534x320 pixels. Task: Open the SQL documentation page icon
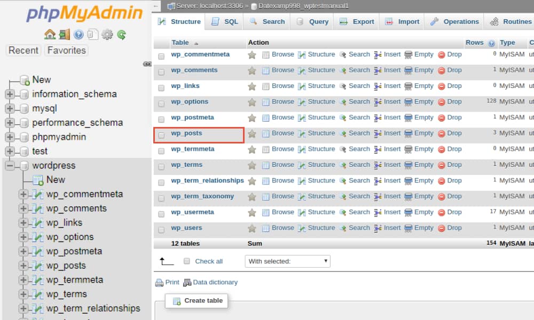(x=92, y=34)
